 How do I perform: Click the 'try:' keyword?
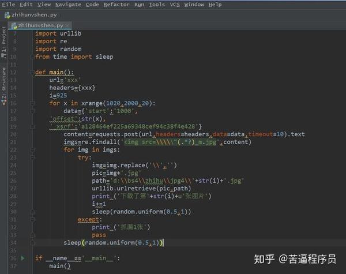85,157
